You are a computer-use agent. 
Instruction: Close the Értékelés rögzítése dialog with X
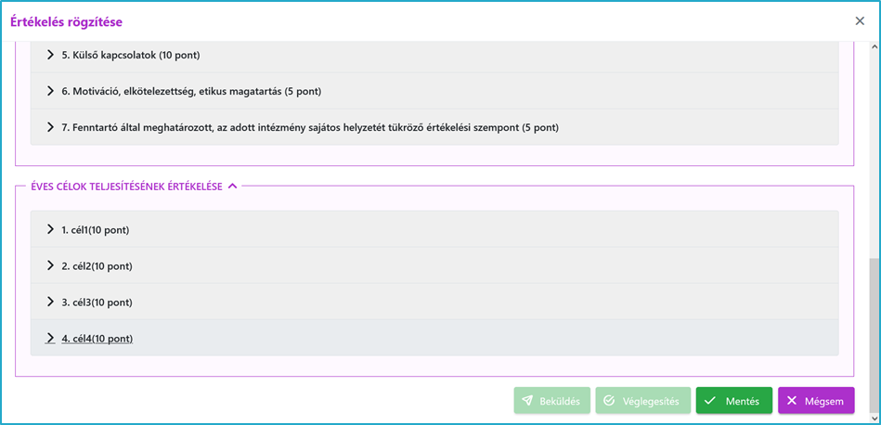click(860, 21)
